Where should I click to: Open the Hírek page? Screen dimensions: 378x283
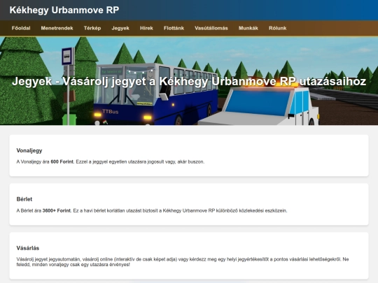[146, 28]
